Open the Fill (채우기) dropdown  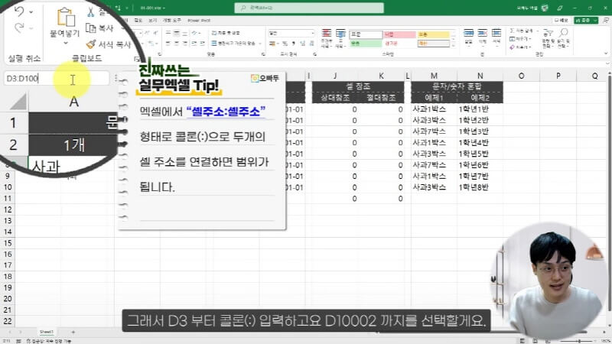click(520, 39)
